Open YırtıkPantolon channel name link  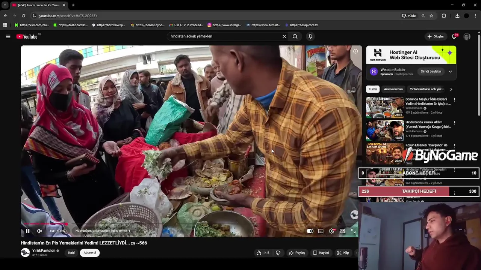[44, 250]
